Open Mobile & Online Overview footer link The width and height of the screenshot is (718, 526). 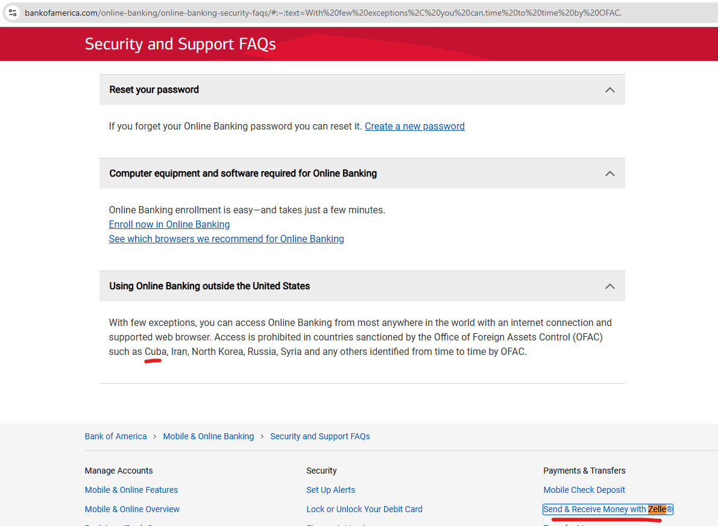click(x=132, y=509)
